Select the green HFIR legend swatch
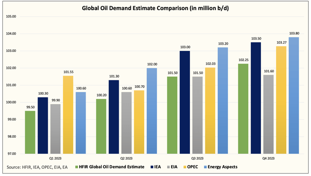This screenshot has height=176, width=311. click(77, 167)
